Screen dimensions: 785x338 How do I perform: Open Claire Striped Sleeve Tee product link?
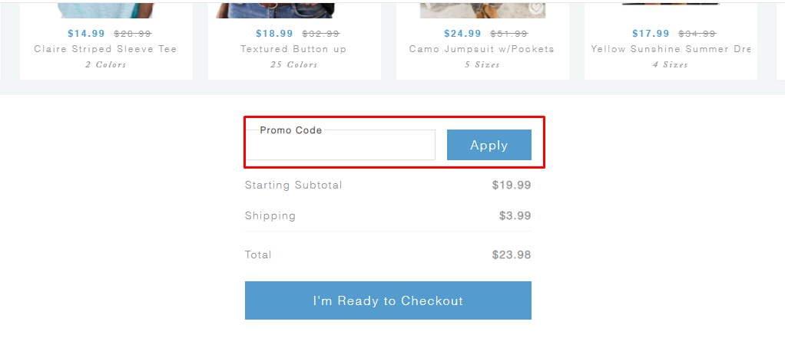coord(106,49)
